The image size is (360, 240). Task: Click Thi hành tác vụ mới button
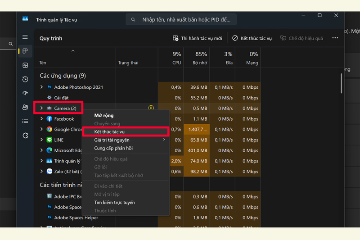pos(197,38)
